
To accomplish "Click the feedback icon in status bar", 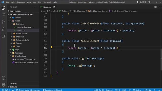I will 155,90.
